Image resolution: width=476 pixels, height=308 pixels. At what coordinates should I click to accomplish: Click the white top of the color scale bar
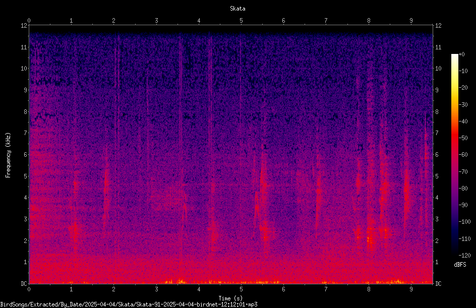[454, 57]
